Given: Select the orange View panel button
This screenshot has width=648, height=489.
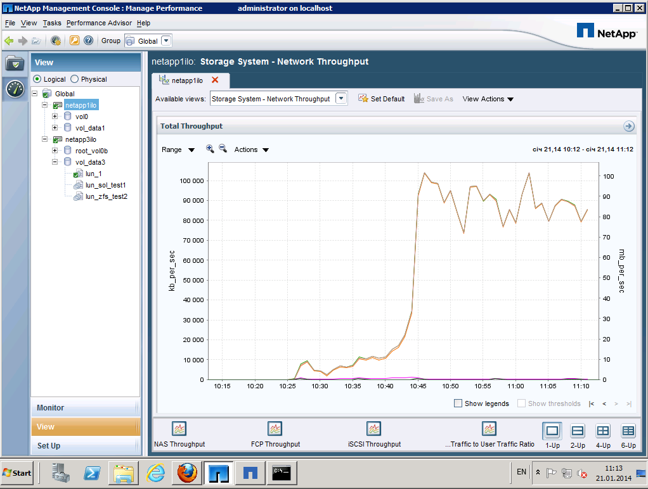Looking at the screenshot, I should click(86, 427).
